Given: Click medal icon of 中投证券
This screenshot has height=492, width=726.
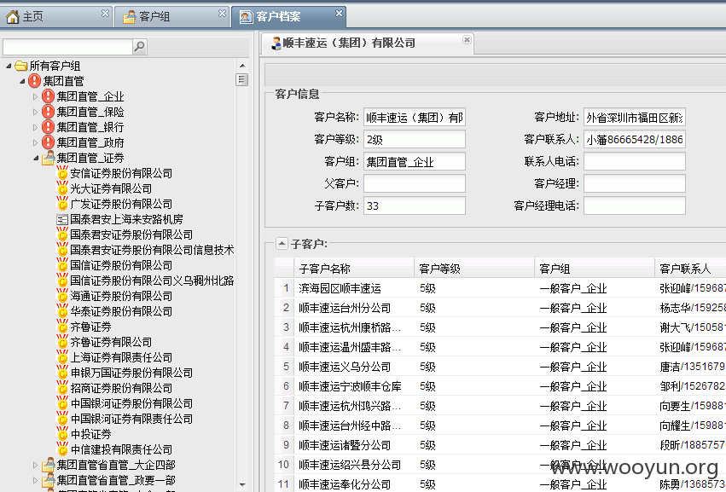Looking at the screenshot, I should pyautogui.click(x=62, y=434).
